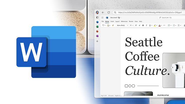Click the Search (Alt + Q) box
The image size is (185, 104).
pos(171,18)
